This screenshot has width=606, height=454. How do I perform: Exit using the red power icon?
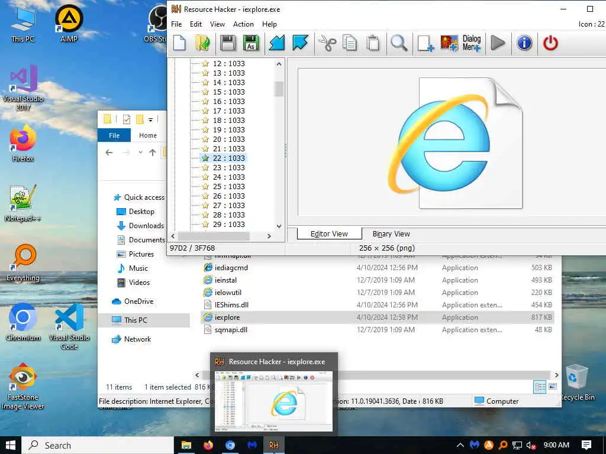click(550, 43)
